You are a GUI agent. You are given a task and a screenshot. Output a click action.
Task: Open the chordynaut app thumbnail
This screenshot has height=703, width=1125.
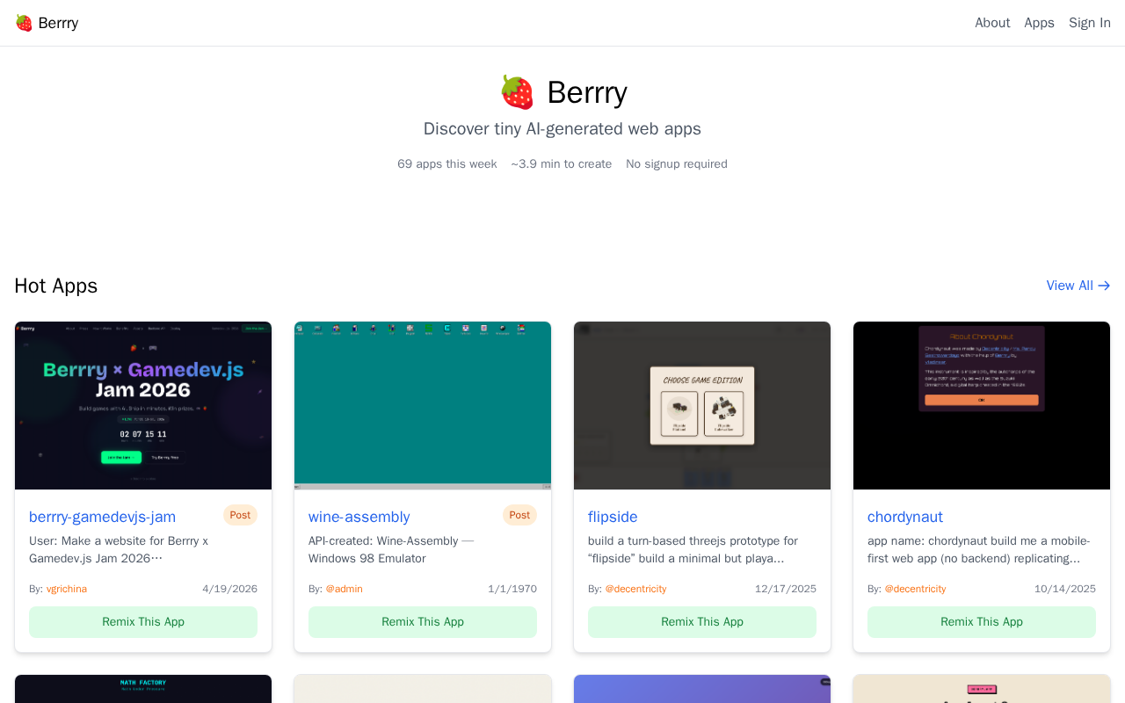(x=982, y=405)
